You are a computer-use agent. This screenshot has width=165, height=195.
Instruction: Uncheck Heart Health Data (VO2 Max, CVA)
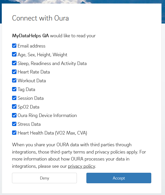tap(14, 133)
